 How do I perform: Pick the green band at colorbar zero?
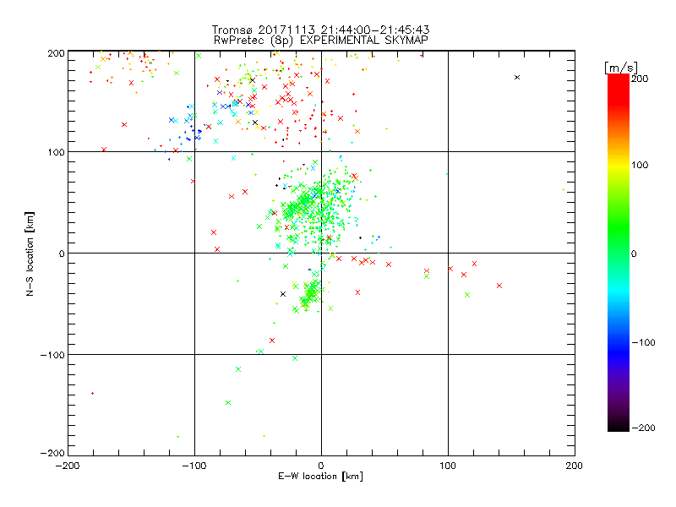(619, 253)
